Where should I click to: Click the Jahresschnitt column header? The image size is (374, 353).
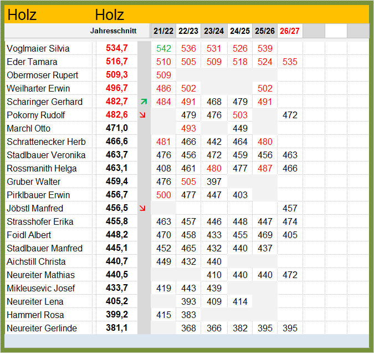click(x=113, y=31)
